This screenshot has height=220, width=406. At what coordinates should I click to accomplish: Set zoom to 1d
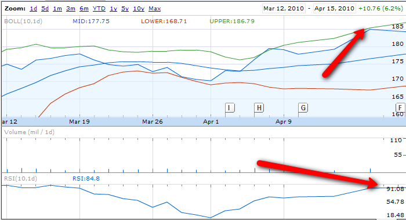coord(34,9)
